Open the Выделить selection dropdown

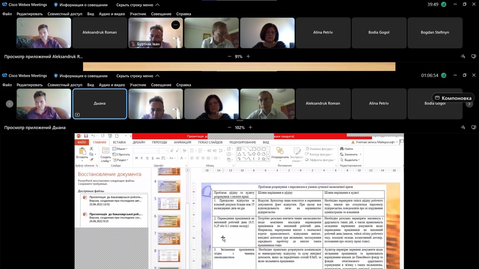point(350,160)
